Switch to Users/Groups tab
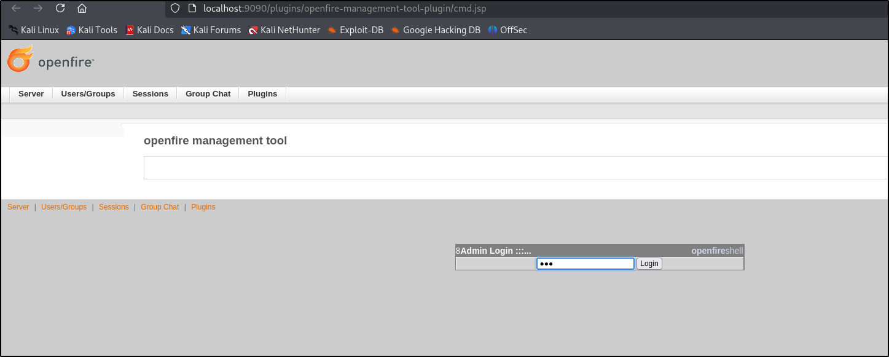The image size is (889, 357). 88,94
